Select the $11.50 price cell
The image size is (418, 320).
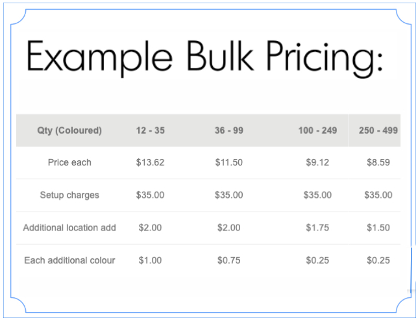tap(229, 162)
